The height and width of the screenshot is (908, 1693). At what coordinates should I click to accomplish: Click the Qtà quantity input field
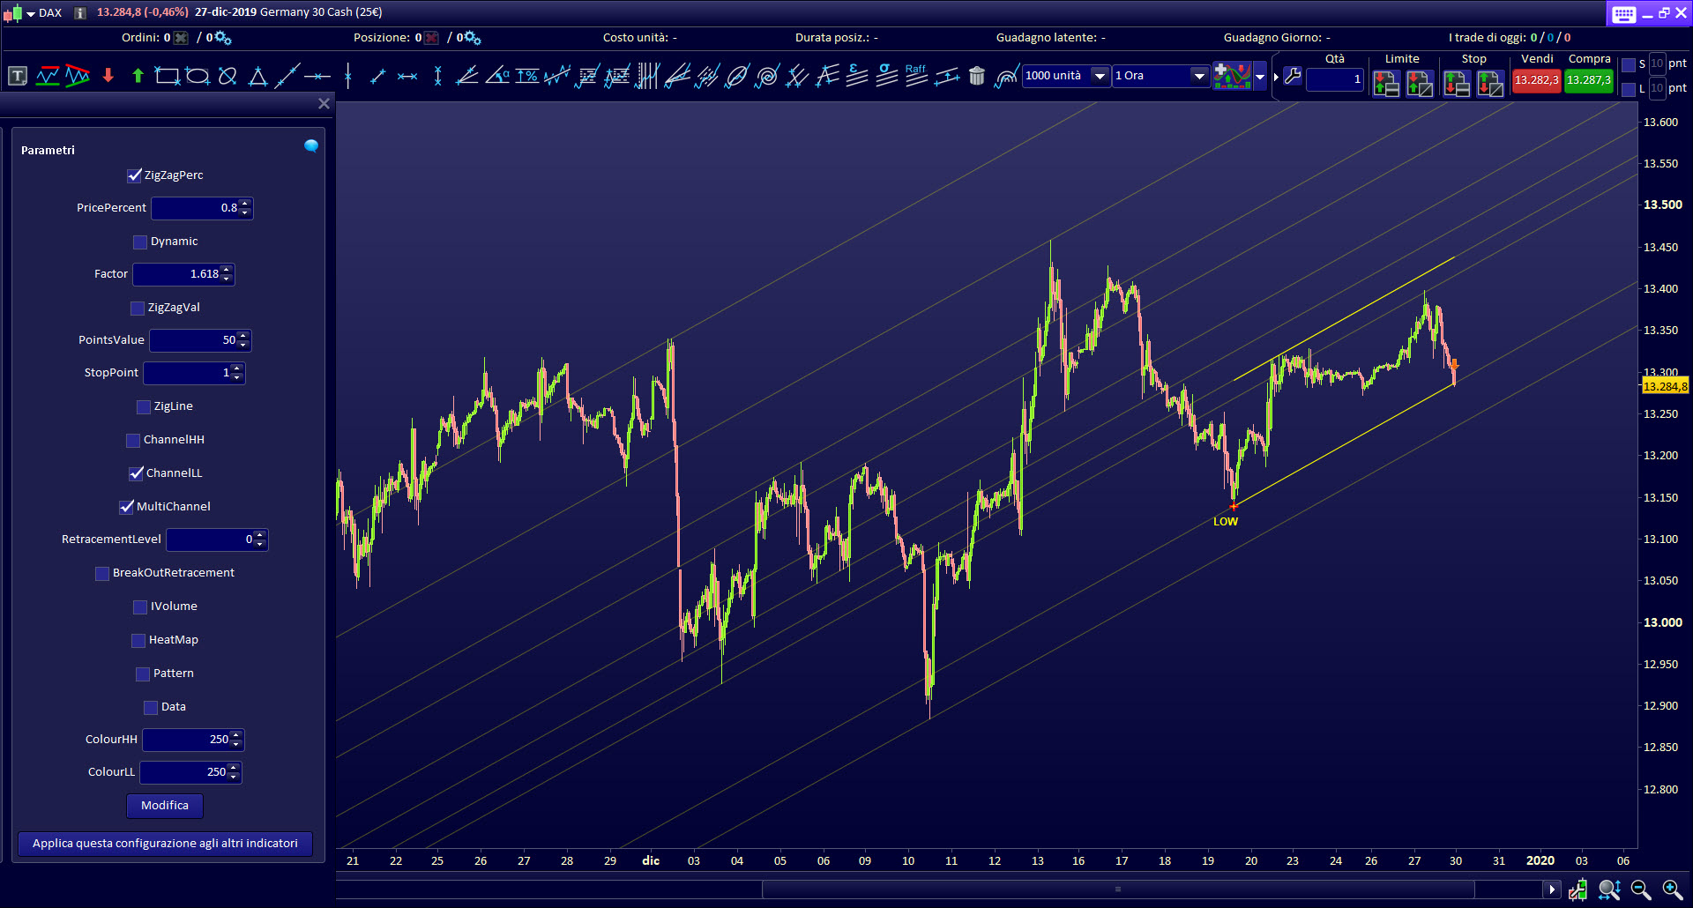pyautogui.click(x=1335, y=79)
